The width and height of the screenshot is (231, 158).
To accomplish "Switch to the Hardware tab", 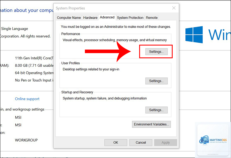I will [x=90, y=18].
